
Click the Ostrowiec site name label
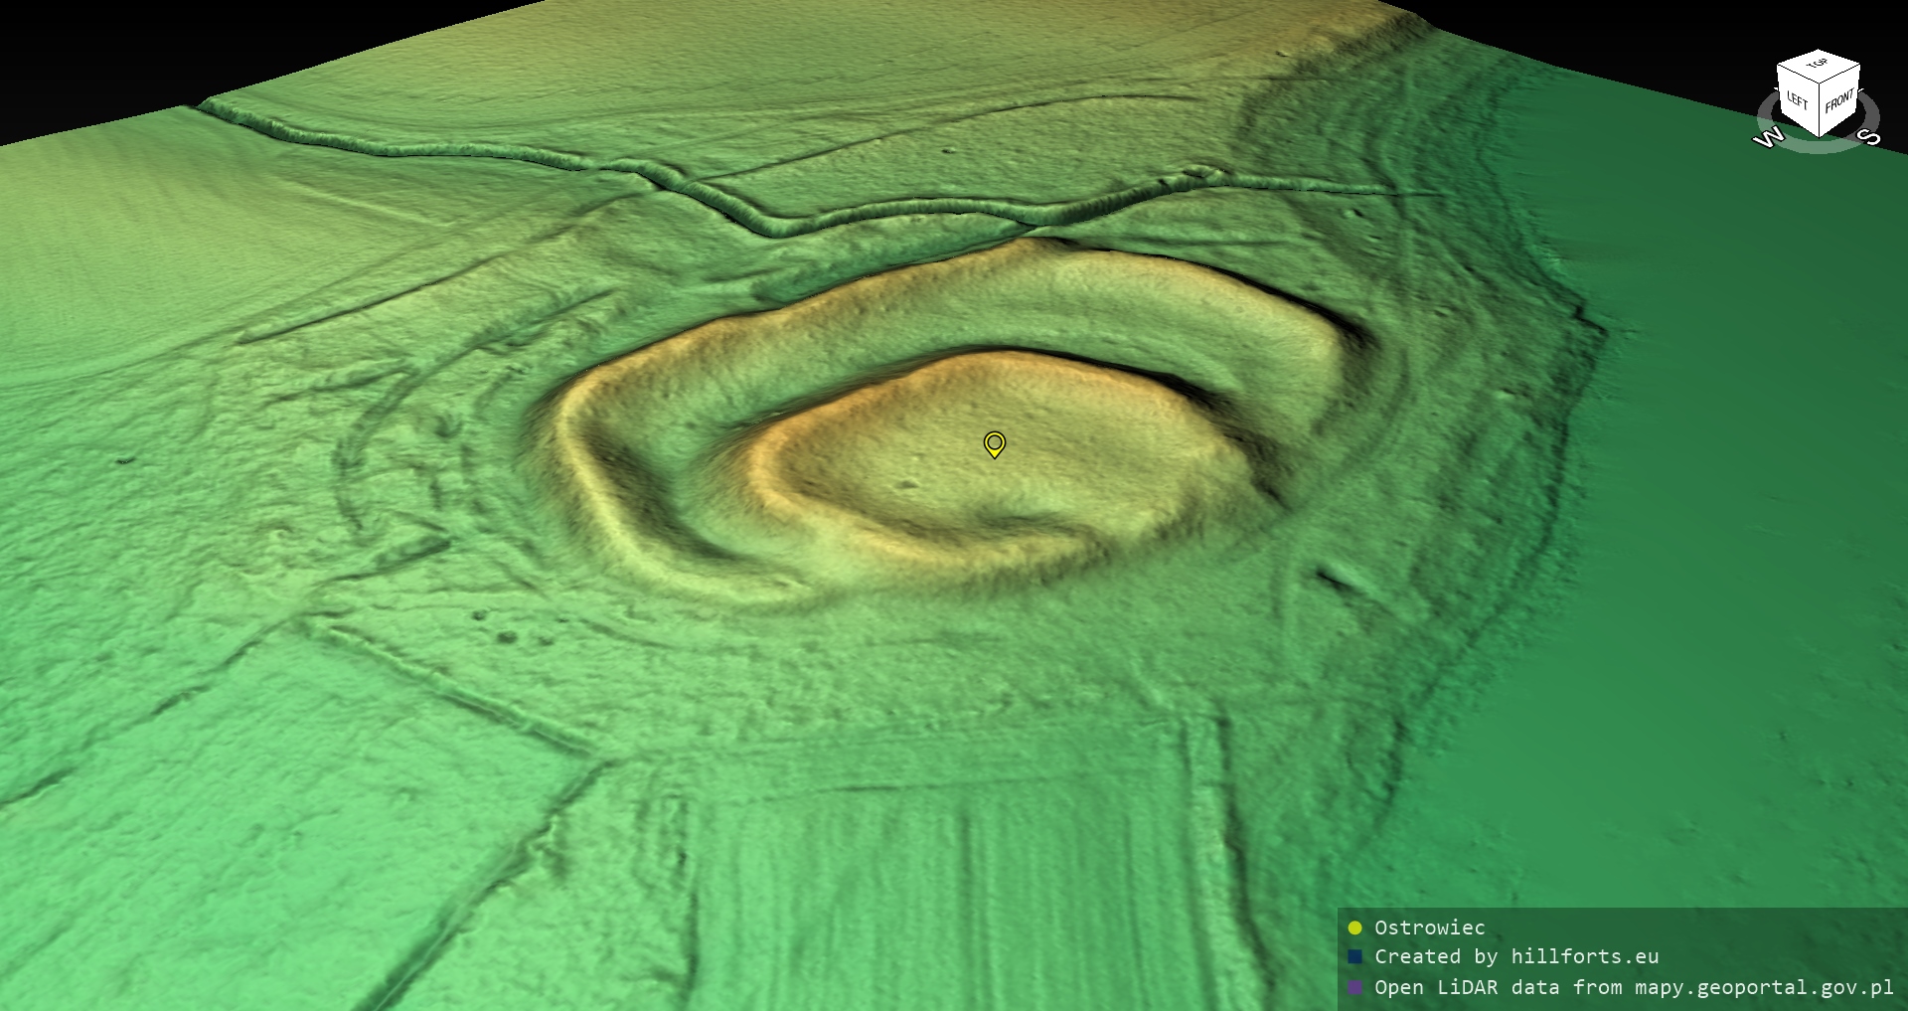point(1429,928)
